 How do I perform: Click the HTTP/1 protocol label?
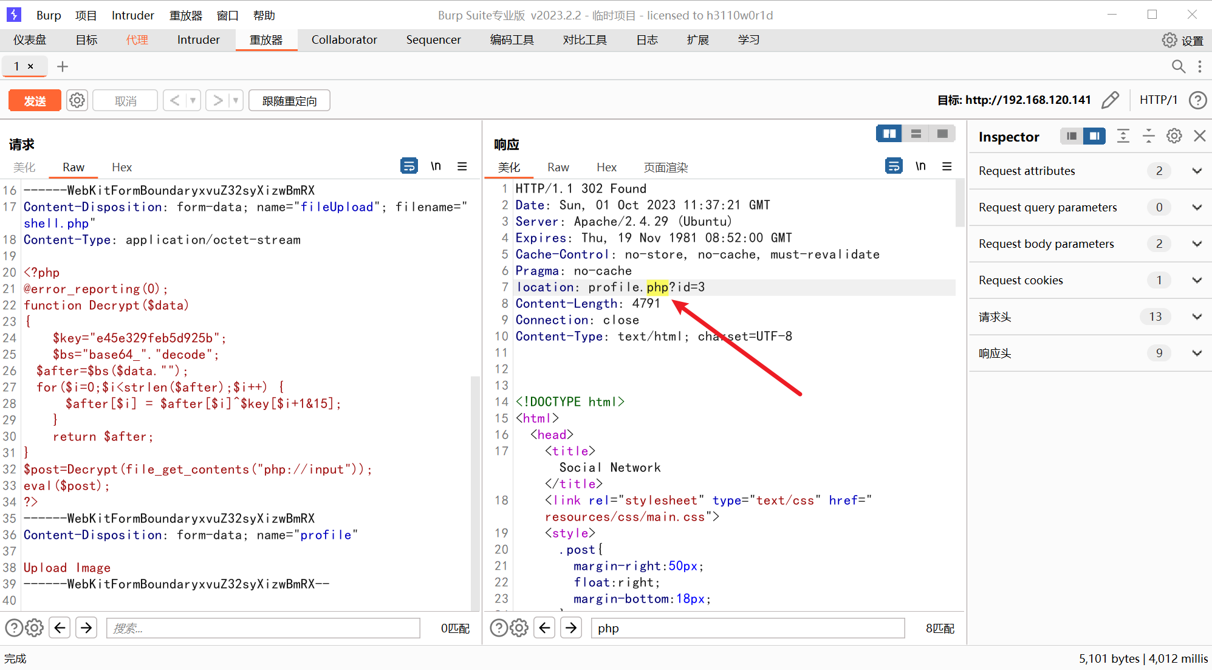1158,100
